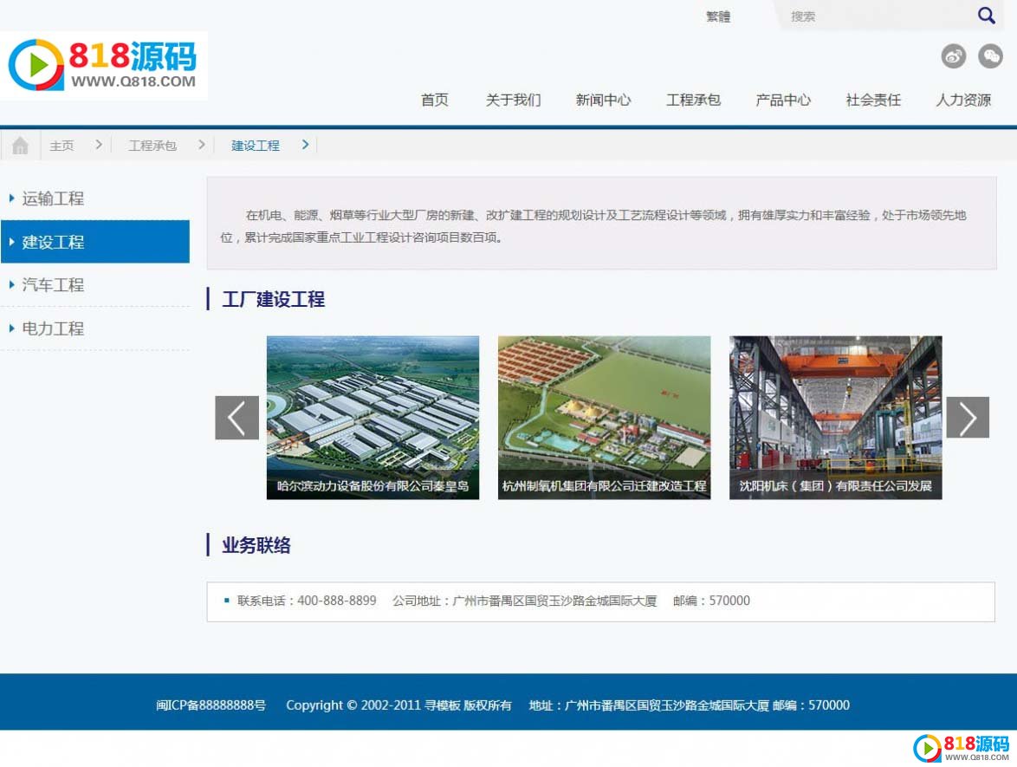The image size is (1017, 767).
Task: Click 闽ICP备88888888号 in footer
Action: coord(211,705)
